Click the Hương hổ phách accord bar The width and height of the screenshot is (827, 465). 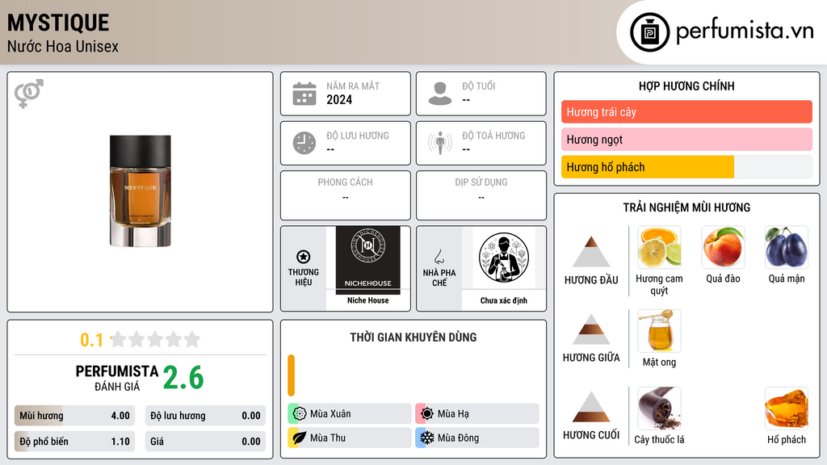(686, 167)
